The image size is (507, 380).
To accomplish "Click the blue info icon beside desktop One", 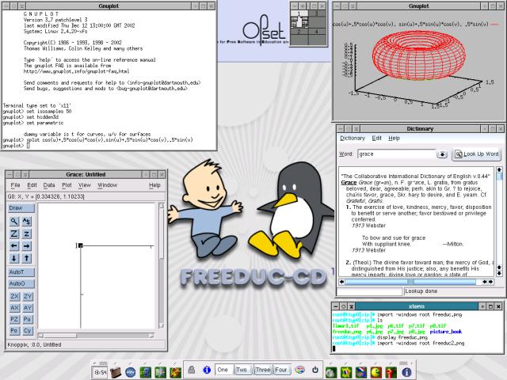I will pyautogui.click(x=207, y=370).
